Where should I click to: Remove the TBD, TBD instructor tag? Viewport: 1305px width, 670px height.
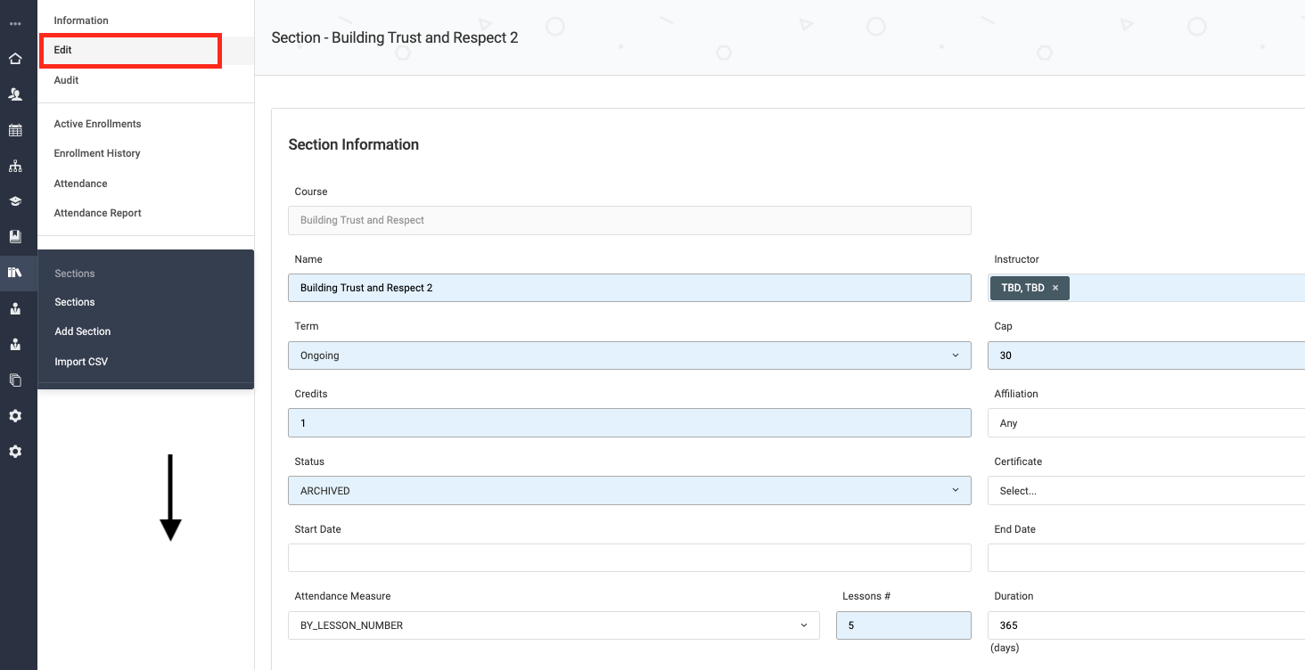coord(1055,288)
